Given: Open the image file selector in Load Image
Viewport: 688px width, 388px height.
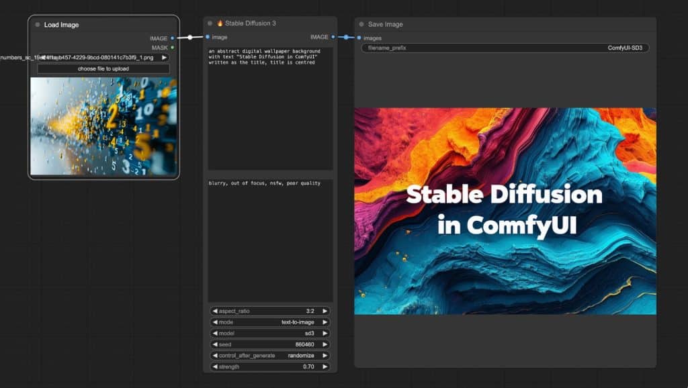Looking at the screenshot, I should [103, 58].
